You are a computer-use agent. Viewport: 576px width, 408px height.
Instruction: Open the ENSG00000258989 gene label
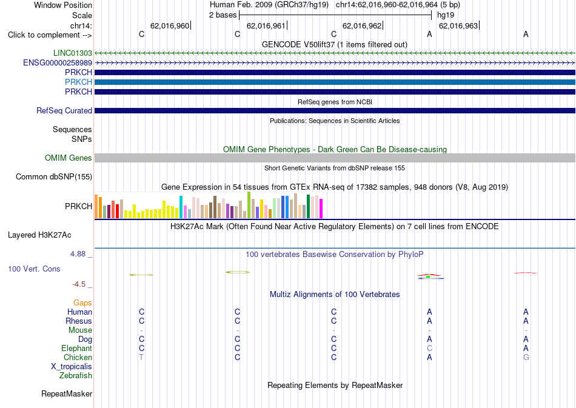(x=58, y=63)
